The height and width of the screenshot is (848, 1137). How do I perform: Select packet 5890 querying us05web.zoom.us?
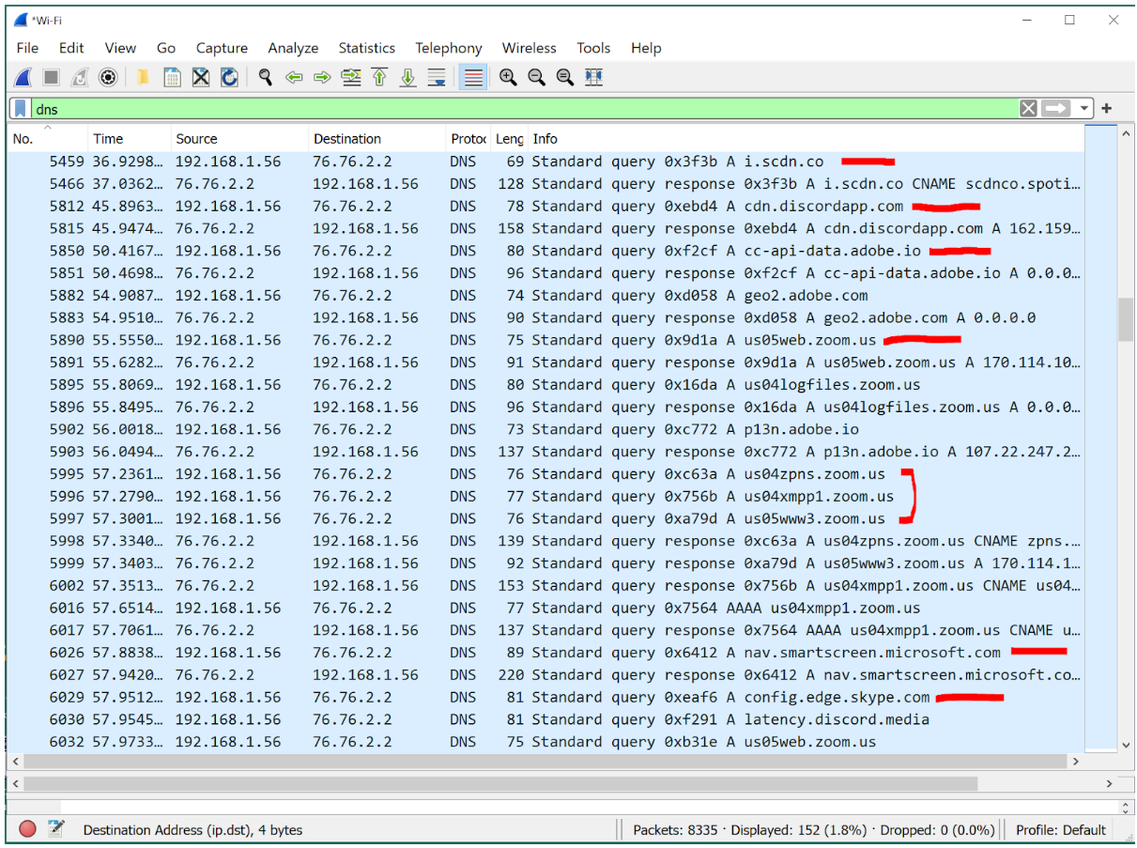(546, 340)
